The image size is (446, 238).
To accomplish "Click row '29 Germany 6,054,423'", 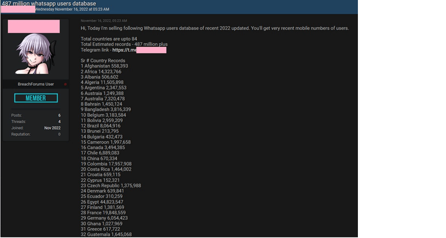I will click(104, 218).
